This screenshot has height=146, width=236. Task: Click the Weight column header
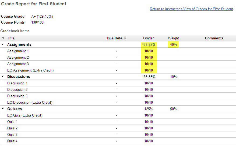tap(173, 38)
